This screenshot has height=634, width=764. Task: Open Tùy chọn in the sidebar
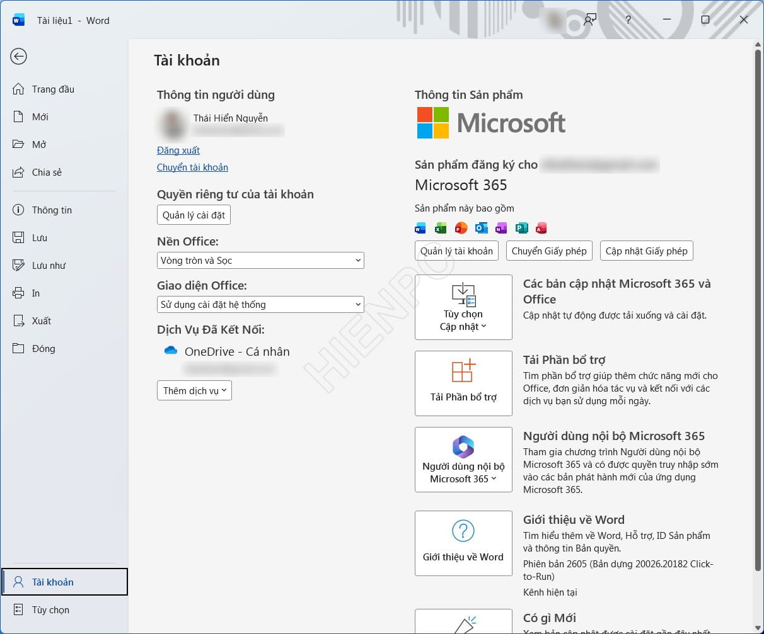tap(64, 610)
